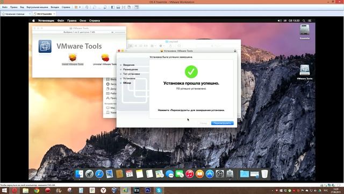Open Skype in Windows taskbar
Screen dimensions: 344x194
coord(159,190)
